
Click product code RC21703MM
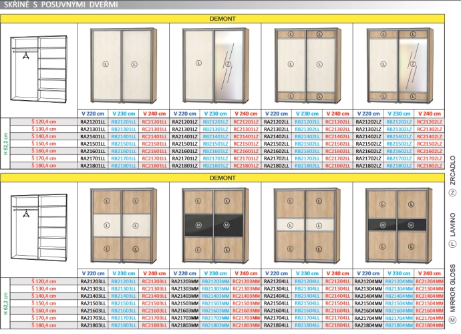coord(246,318)
